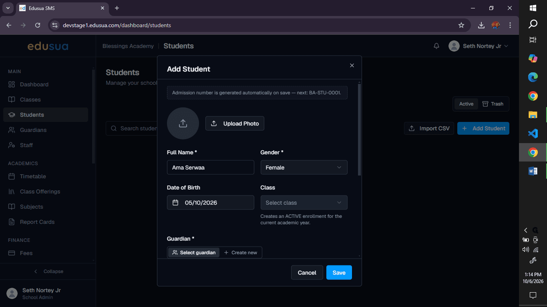Open the Seth Nortey Jr account menu
This screenshot has height=307, width=547.
(479, 46)
